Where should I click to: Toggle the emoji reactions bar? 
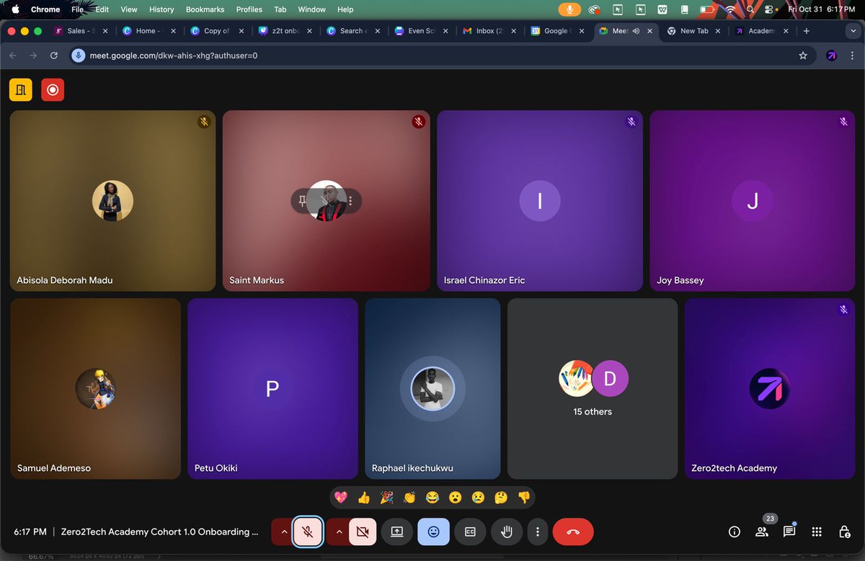pos(433,531)
